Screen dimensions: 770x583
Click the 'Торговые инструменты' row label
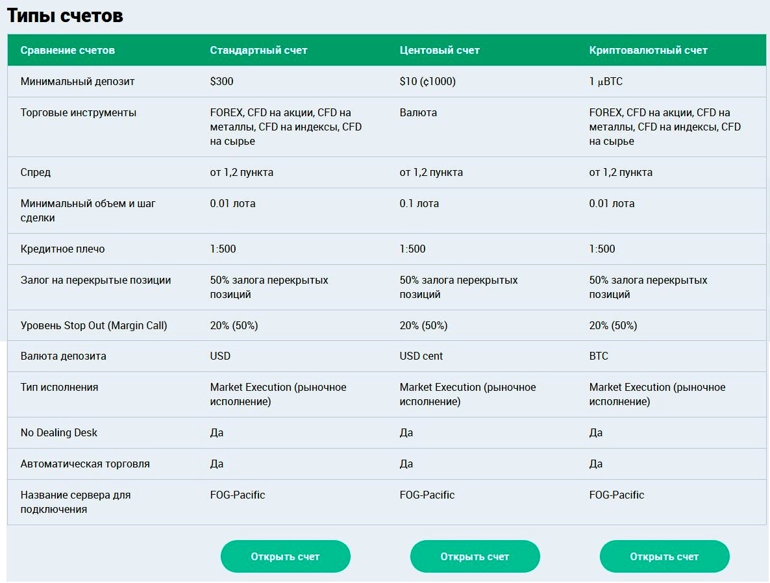point(79,112)
